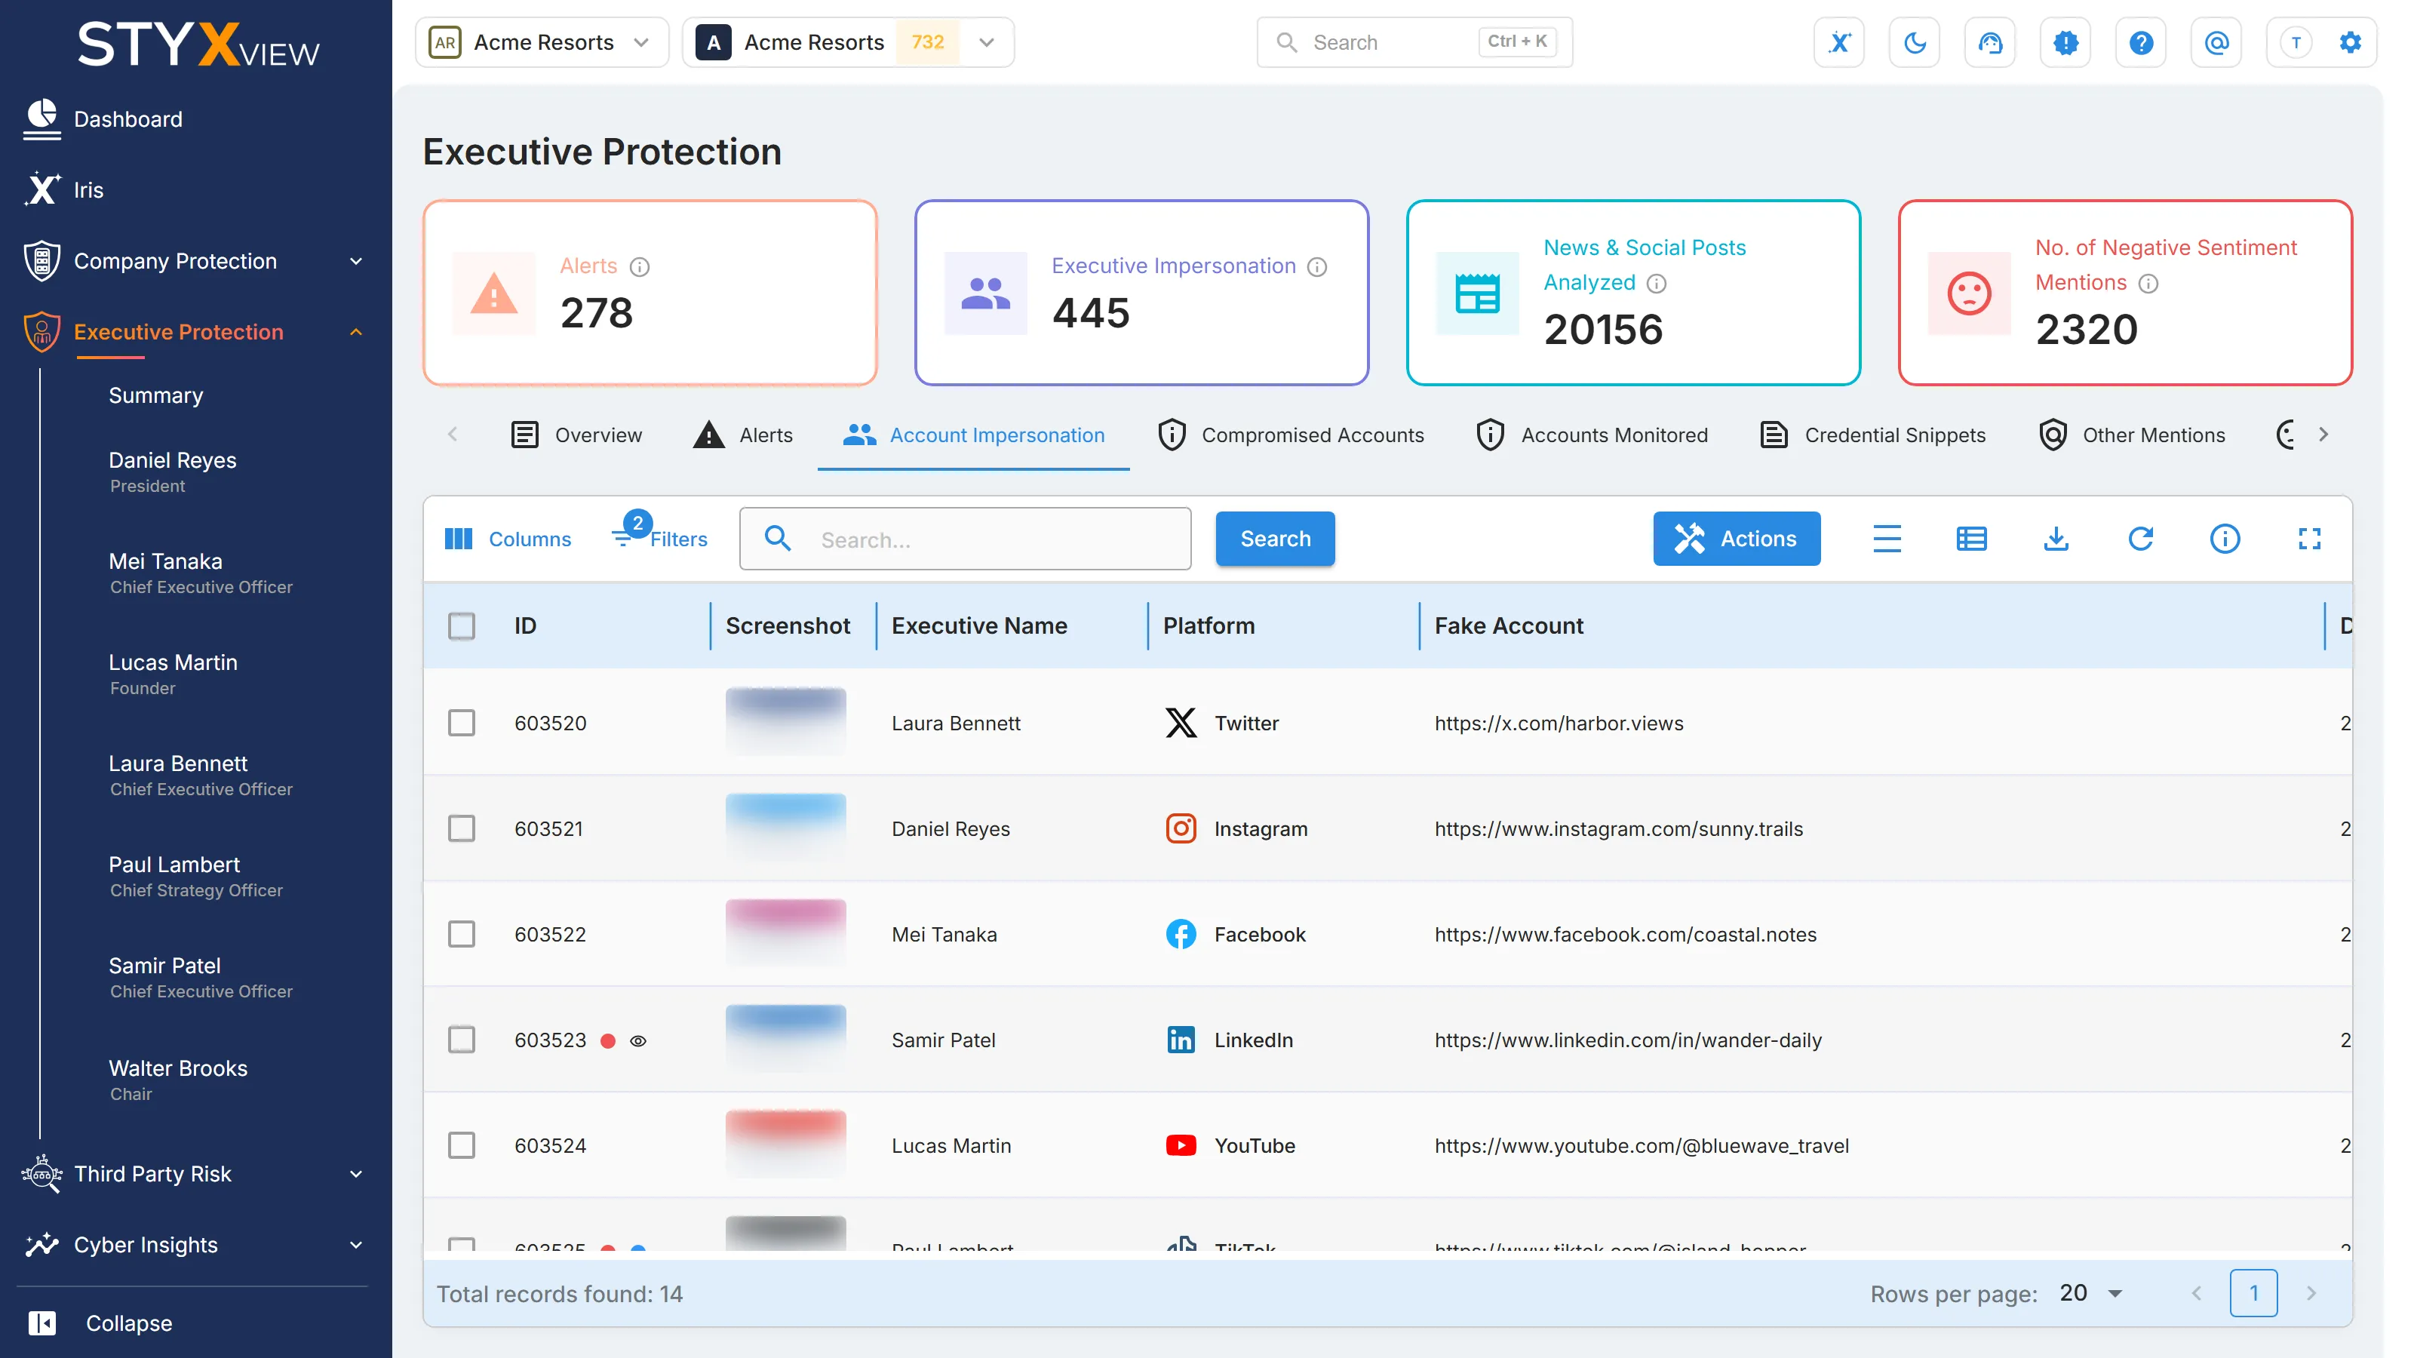Switch to Alerts tab

point(742,435)
